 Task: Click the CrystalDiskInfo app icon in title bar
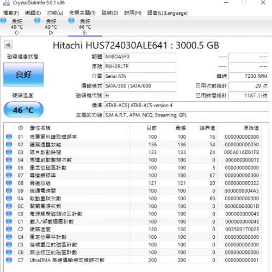(7, 3)
